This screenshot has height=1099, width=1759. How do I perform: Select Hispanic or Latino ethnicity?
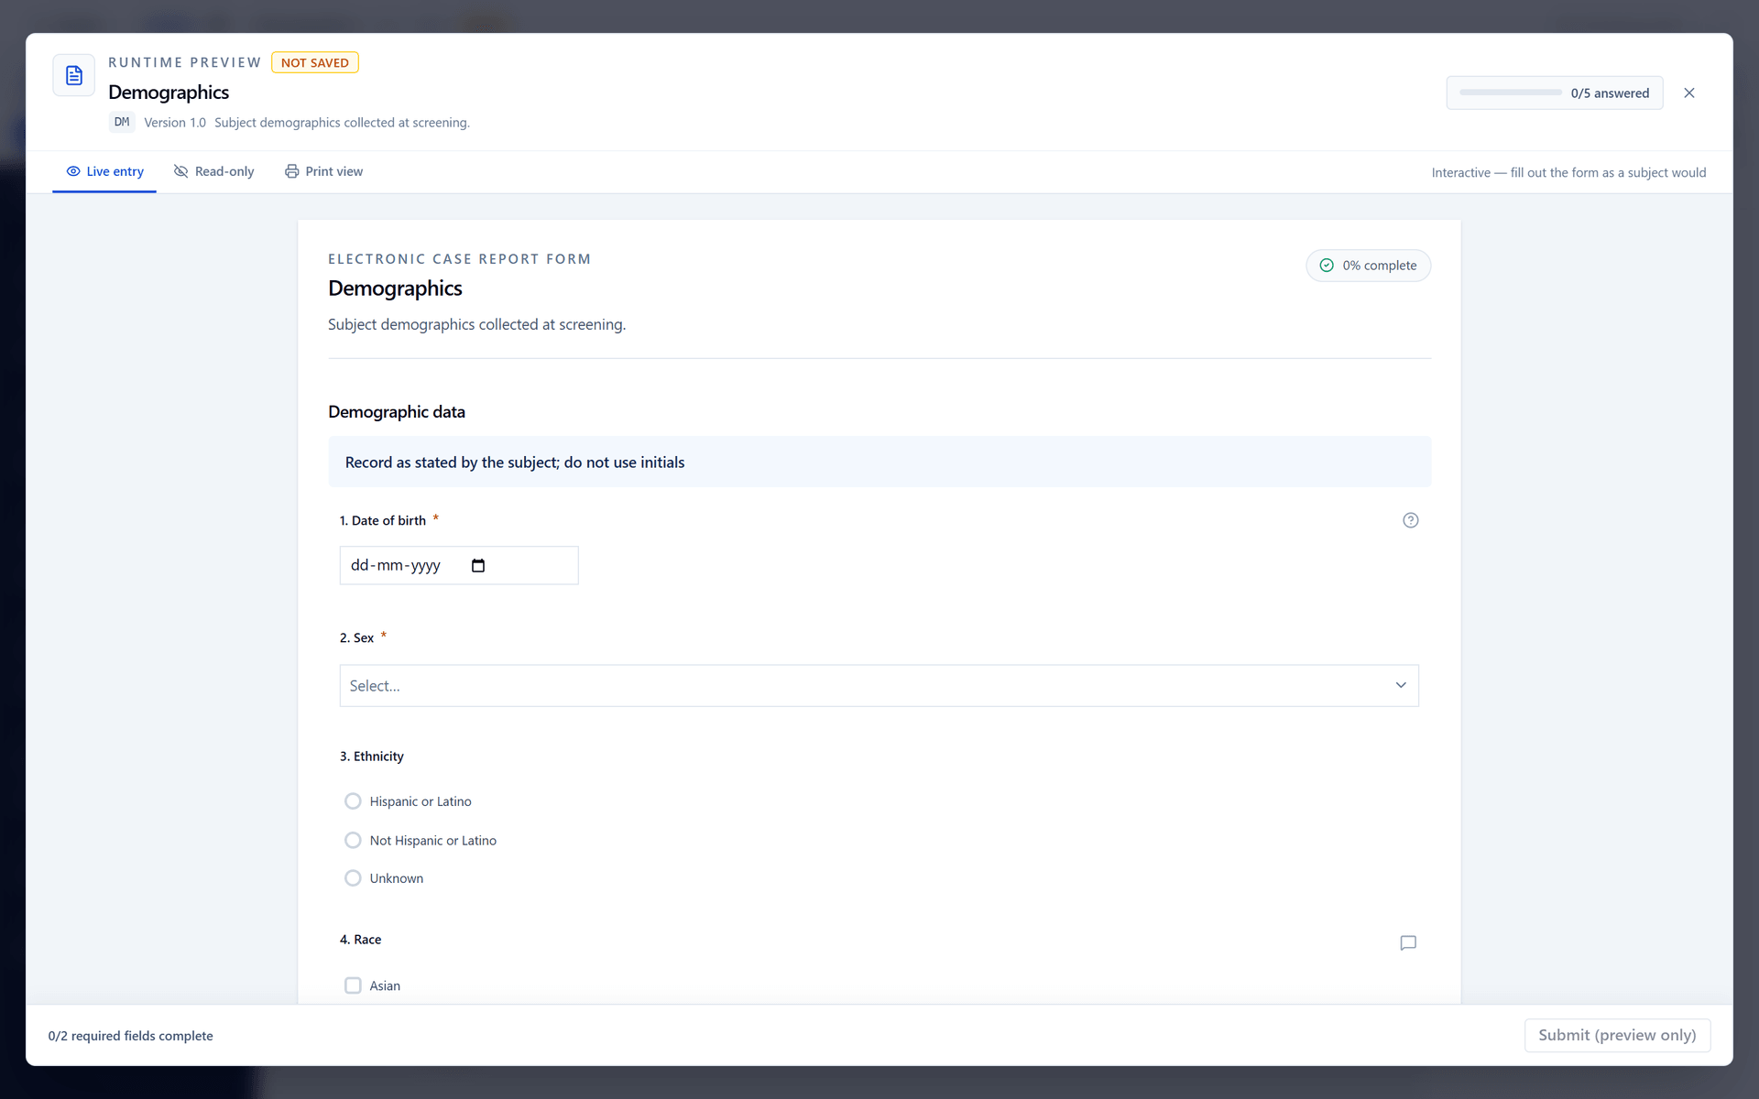pyautogui.click(x=353, y=801)
